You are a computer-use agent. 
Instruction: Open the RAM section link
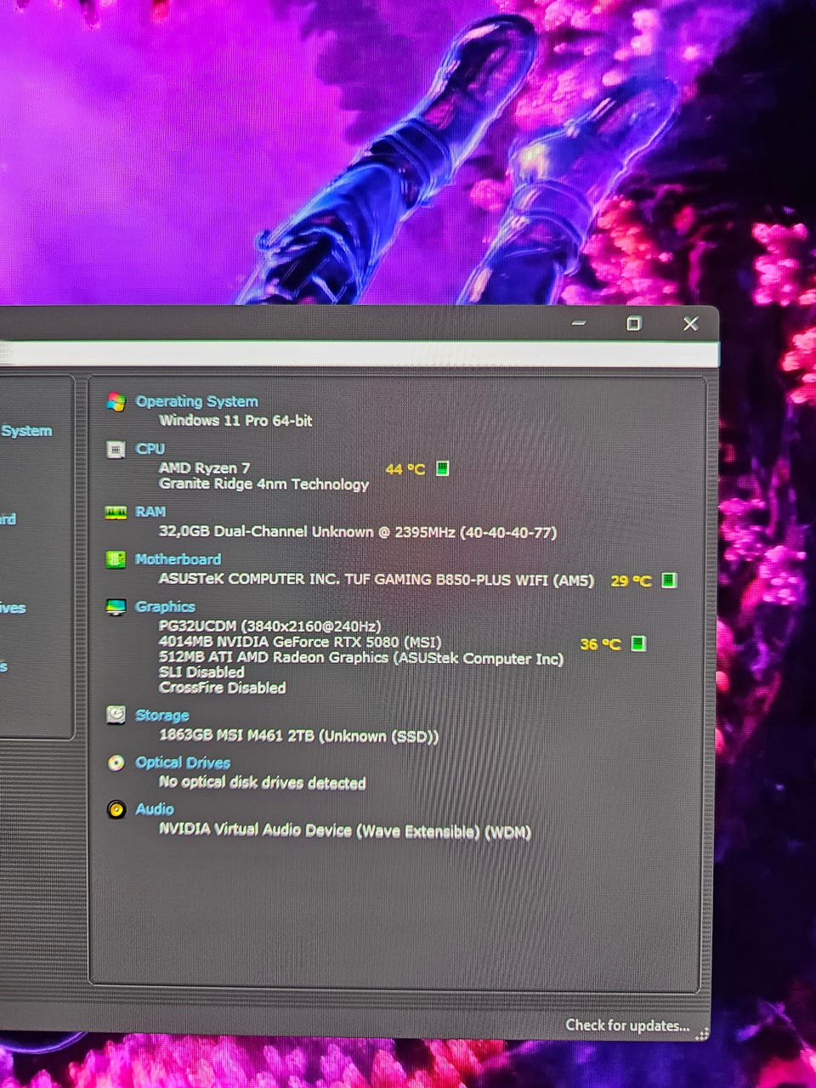point(150,512)
